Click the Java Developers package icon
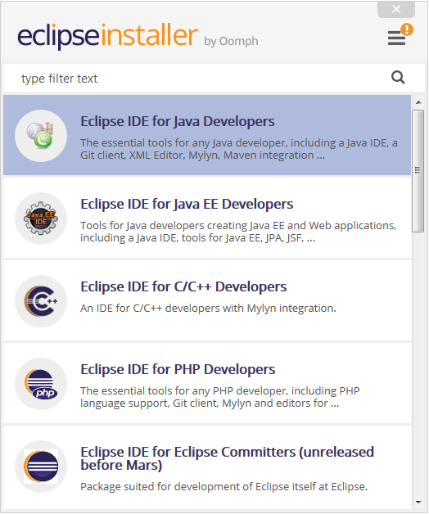Screen dimensions: 429x514 pos(41,136)
